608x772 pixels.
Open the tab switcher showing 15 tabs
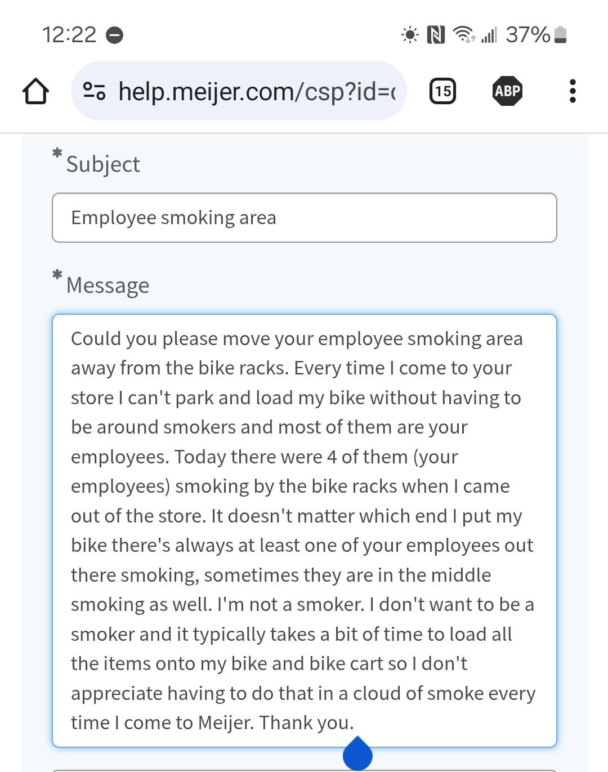tap(443, 91)
